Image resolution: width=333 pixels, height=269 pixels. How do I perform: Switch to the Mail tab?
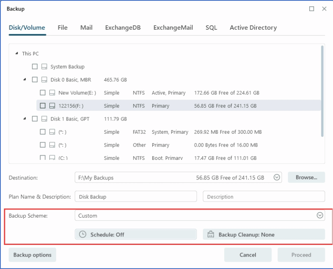coord(86,27)
